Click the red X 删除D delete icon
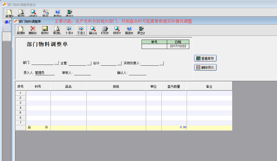This screenshot has width=277, height=161. (33, 30)
